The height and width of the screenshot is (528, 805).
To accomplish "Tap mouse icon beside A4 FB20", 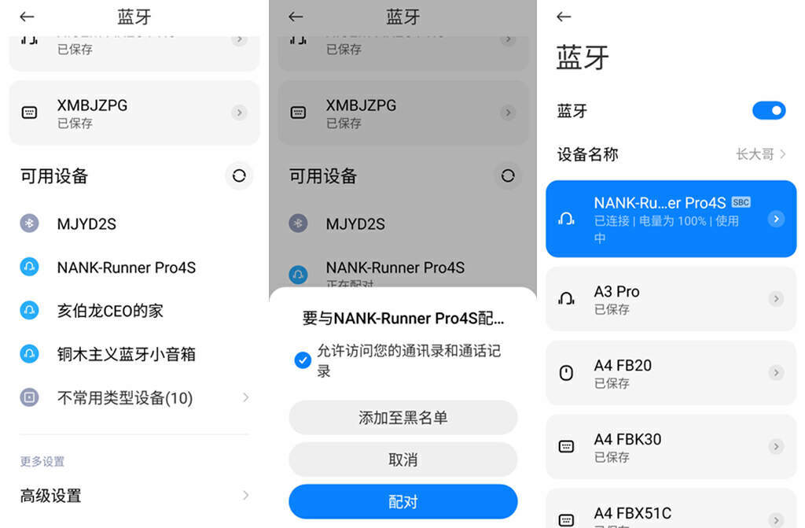I will click(566, 373).
